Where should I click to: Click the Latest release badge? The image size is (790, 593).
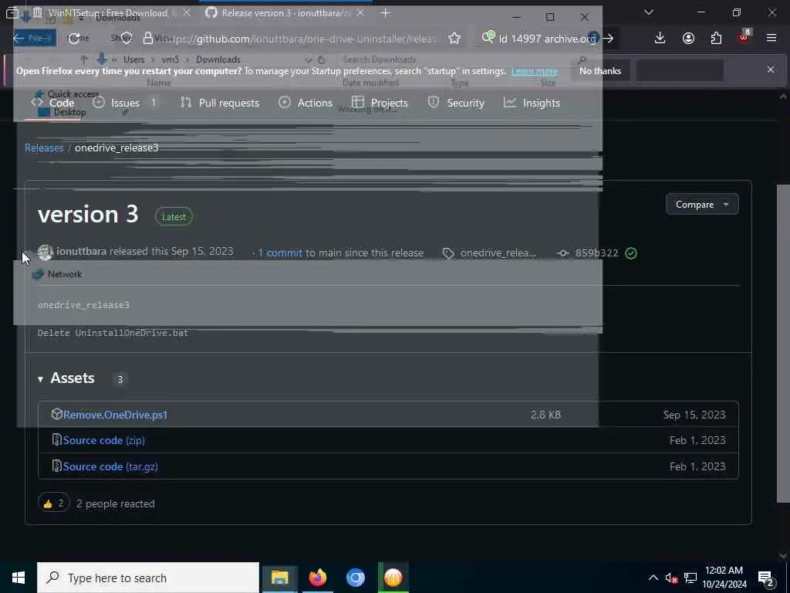pyautogui.click(x=174, y=217)
